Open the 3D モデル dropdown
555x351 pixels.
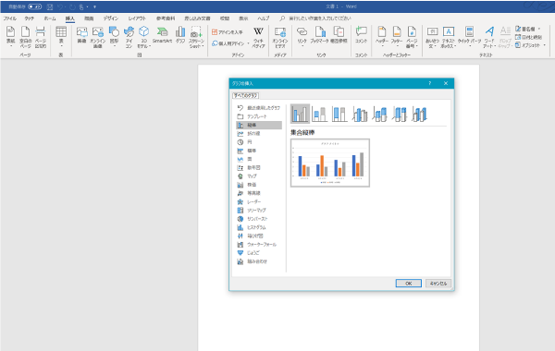pos(143,37)
